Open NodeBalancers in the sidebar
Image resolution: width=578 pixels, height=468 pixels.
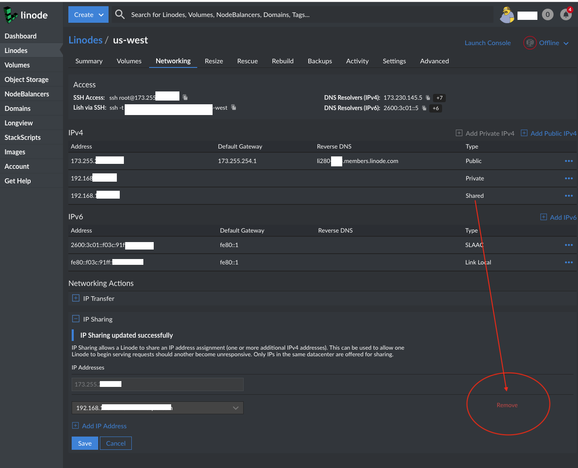pos(31,94)
